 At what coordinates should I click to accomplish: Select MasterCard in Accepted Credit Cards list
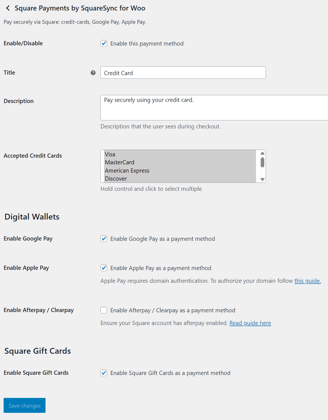pos(180,162)
